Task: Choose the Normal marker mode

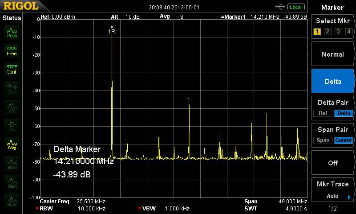Action: tap(333, 54)
